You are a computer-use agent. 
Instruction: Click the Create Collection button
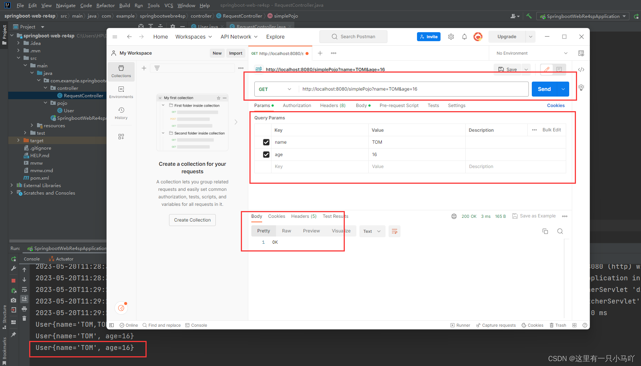192,220
